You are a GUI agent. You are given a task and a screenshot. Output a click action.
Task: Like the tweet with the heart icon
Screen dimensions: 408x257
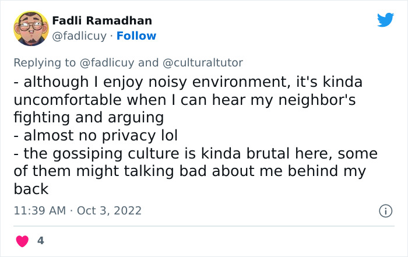[x=23, y=240]
